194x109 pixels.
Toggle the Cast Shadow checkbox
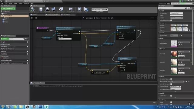click(171, 96)
